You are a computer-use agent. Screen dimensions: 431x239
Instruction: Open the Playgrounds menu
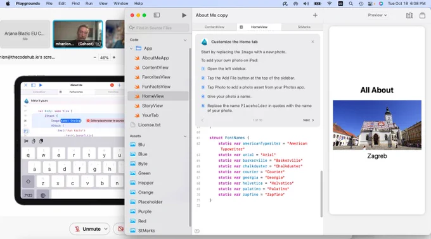pos(28,4)
